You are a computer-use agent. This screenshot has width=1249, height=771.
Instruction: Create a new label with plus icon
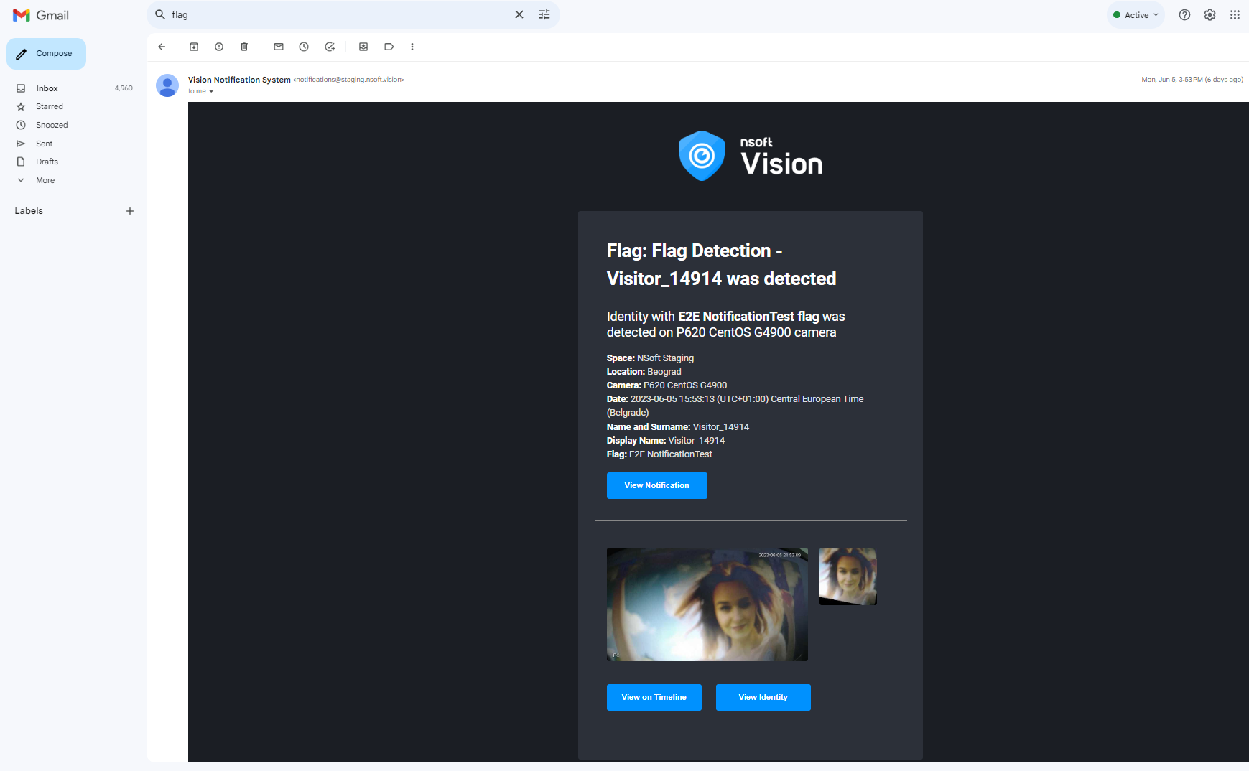point(130,211)
